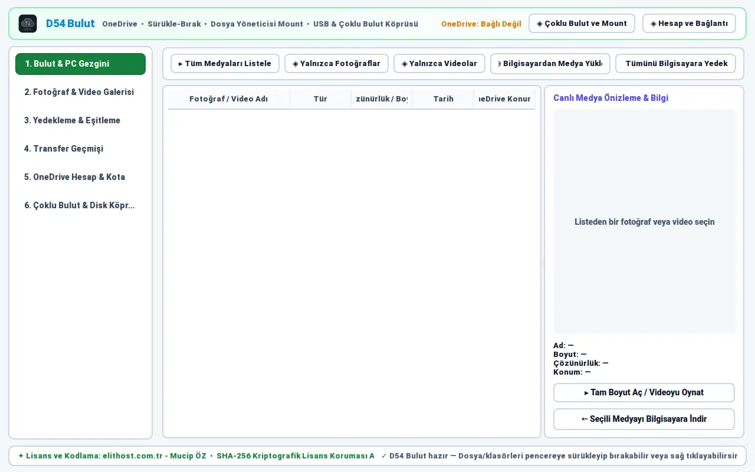
Task: Sort by the Tür column header
Action: 320,99
